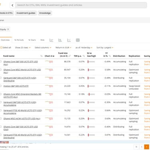
Task: Open iShares MSCI ACWI UCITS ETF USD (Acc)
Action: pyautogui.click(x=22, y=119)
